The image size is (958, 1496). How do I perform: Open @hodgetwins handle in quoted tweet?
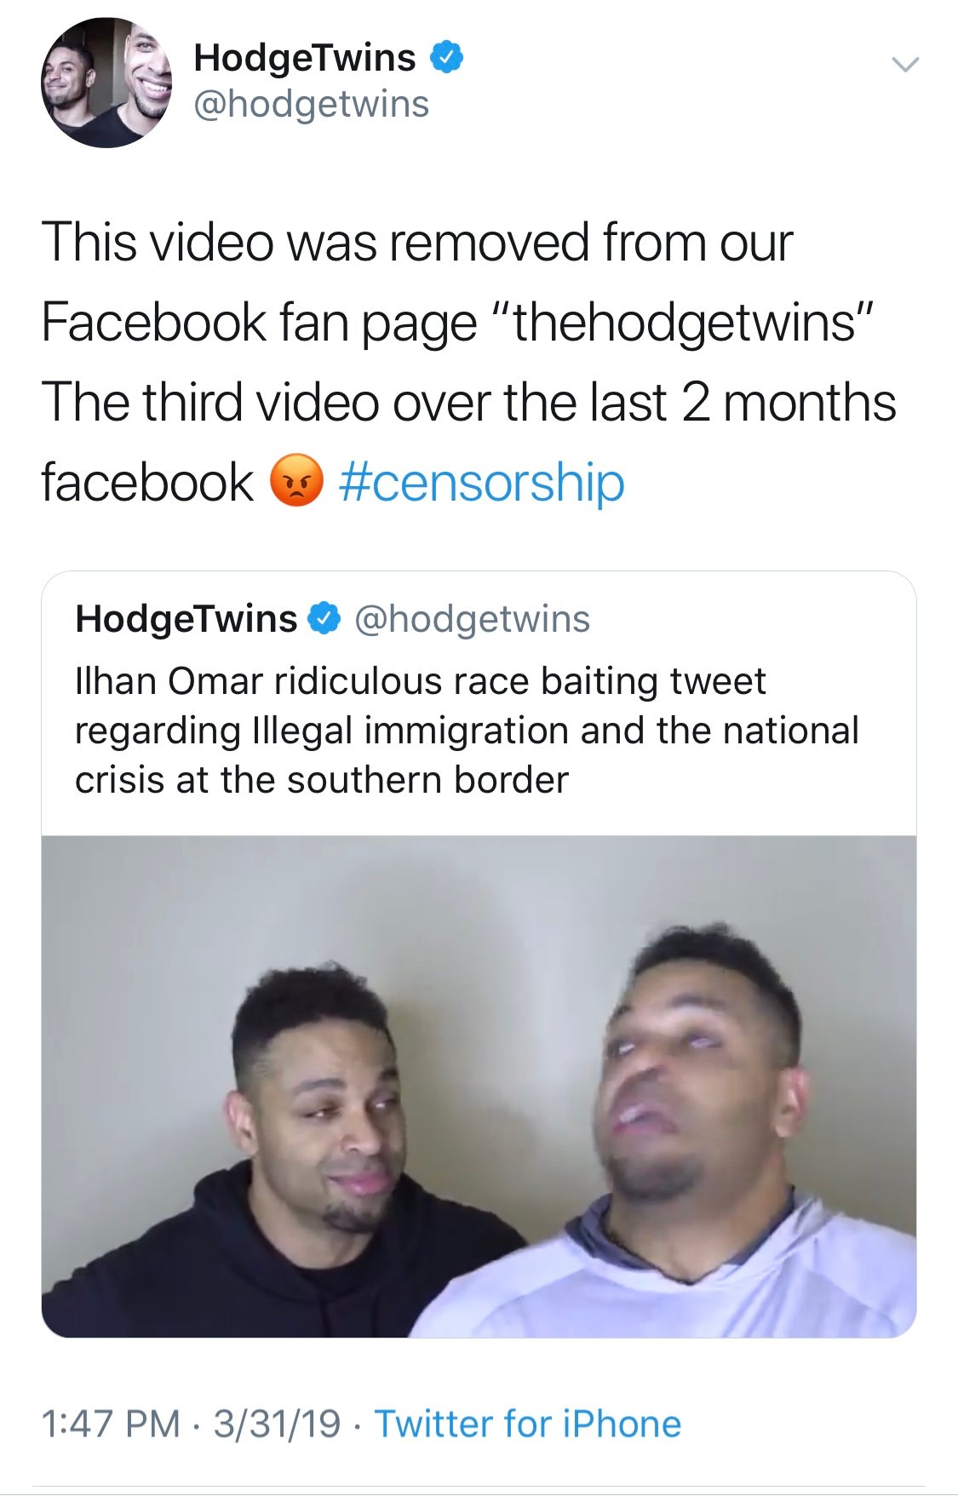point(472,620)
